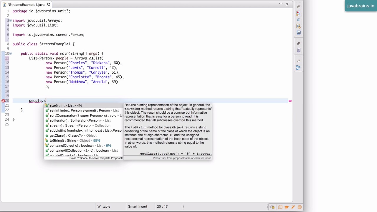This screenshot has width=377, height=212.
Task: Click the tag icon in status bar
Action: click(x=272, y=207)
